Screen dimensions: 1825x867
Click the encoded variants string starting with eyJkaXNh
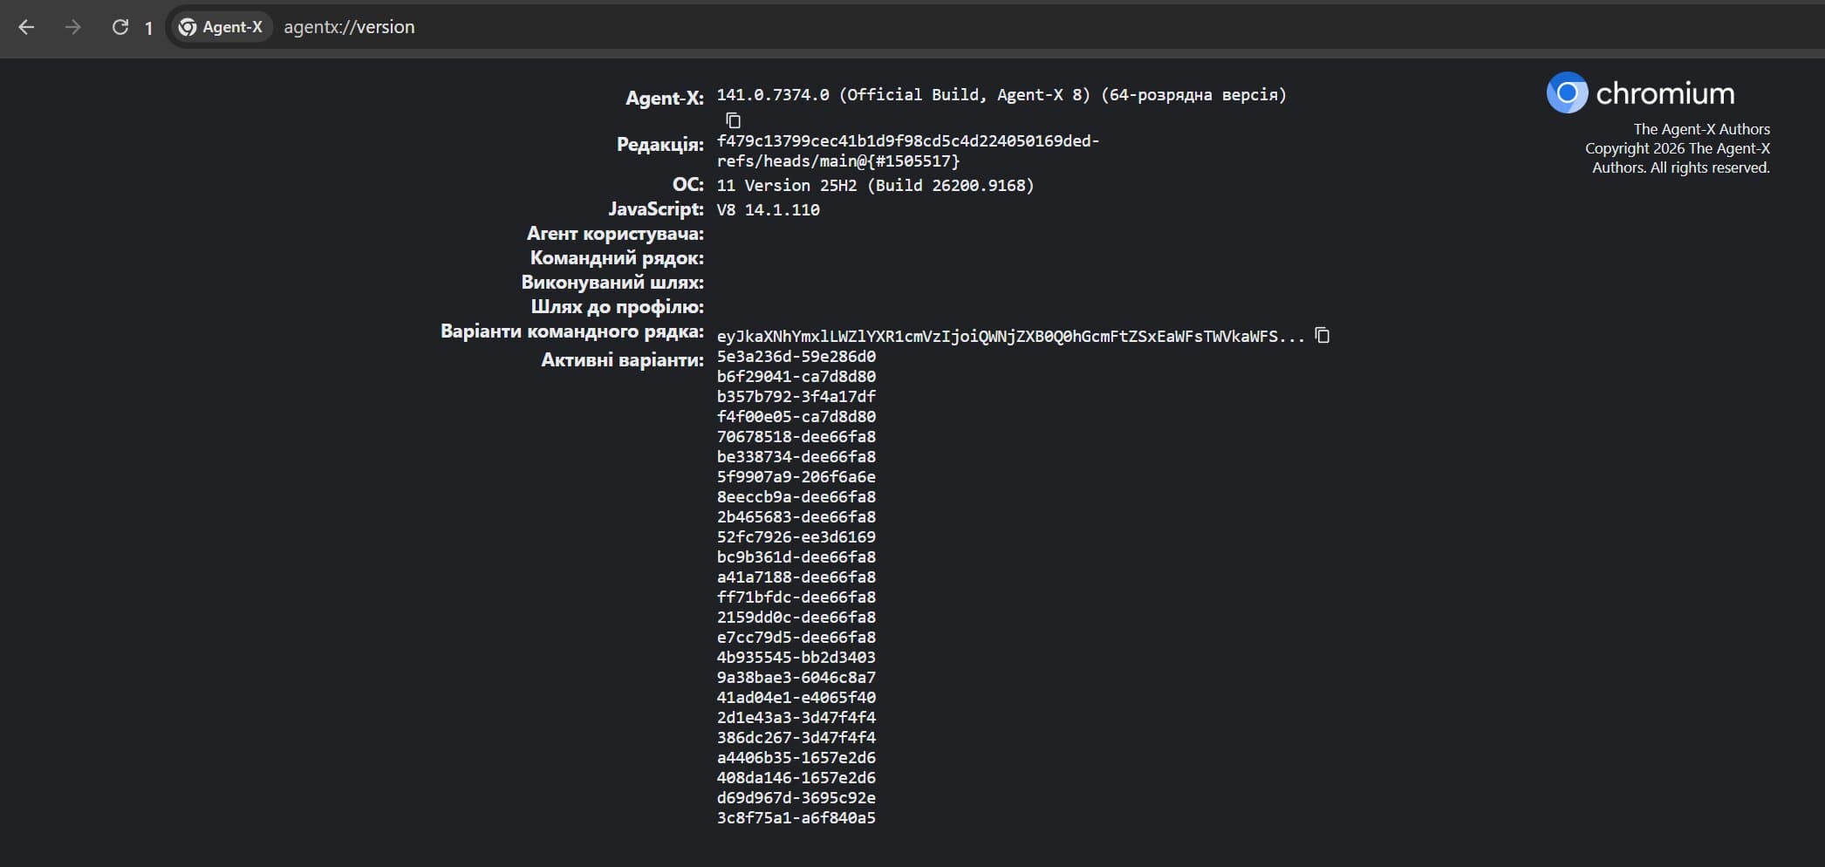[x=1011, y=337]
